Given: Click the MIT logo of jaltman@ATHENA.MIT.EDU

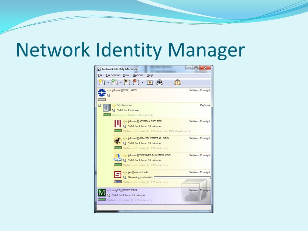Looking at the screenshot, I should tap(118, 124).
